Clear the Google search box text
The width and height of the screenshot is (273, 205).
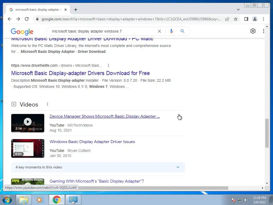[159, 31]
